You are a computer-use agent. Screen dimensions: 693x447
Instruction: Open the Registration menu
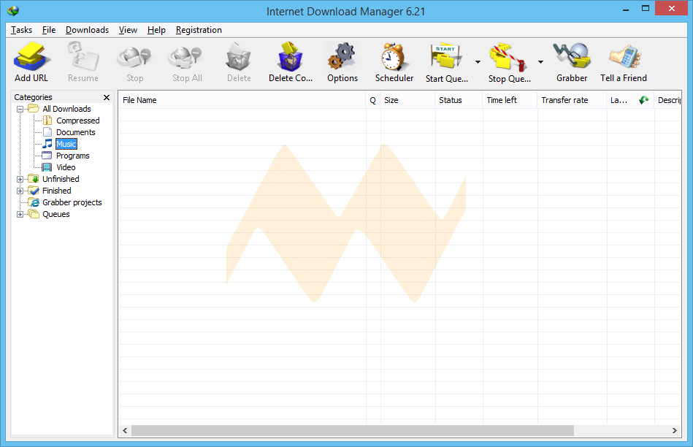click(199, 30)
